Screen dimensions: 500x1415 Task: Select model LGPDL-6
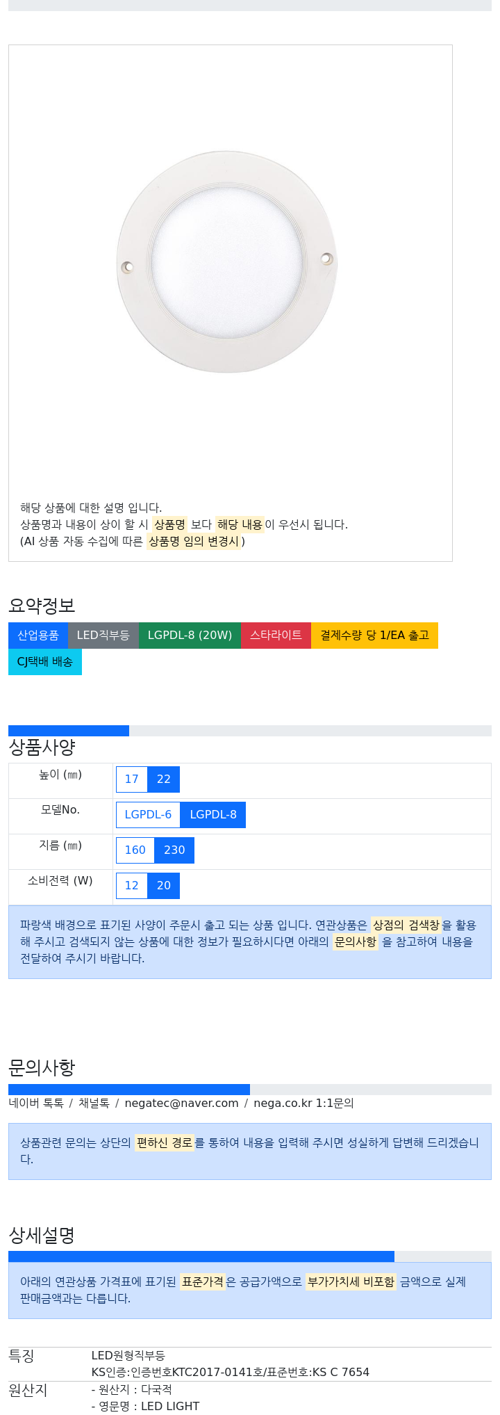point(148,815)
